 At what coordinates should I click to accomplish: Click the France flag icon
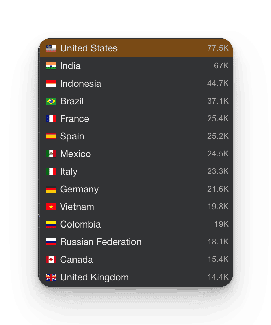pyautogui.click(x=51, y=118)
